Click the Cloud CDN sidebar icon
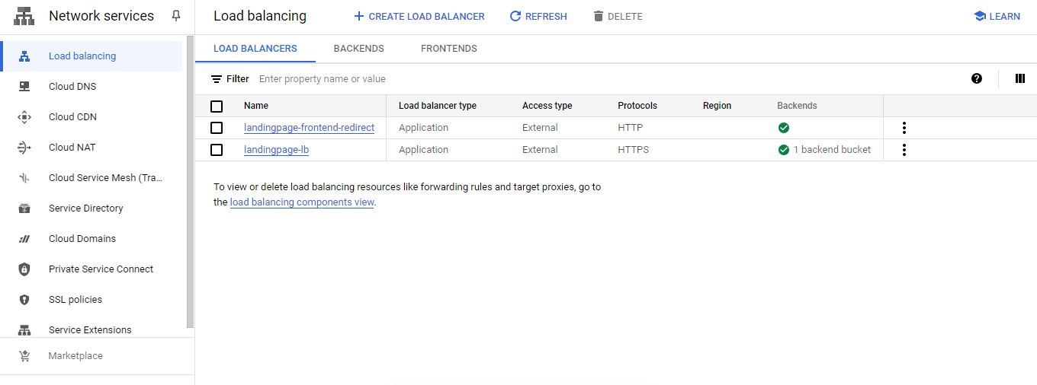This screenshot has height=385, width=1037. coord(24,117)
